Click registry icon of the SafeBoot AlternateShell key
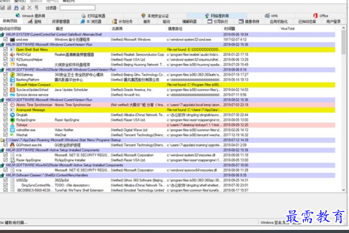Viewport: 349px width, 233px height. pyautogui.click(x=3, y=34)
